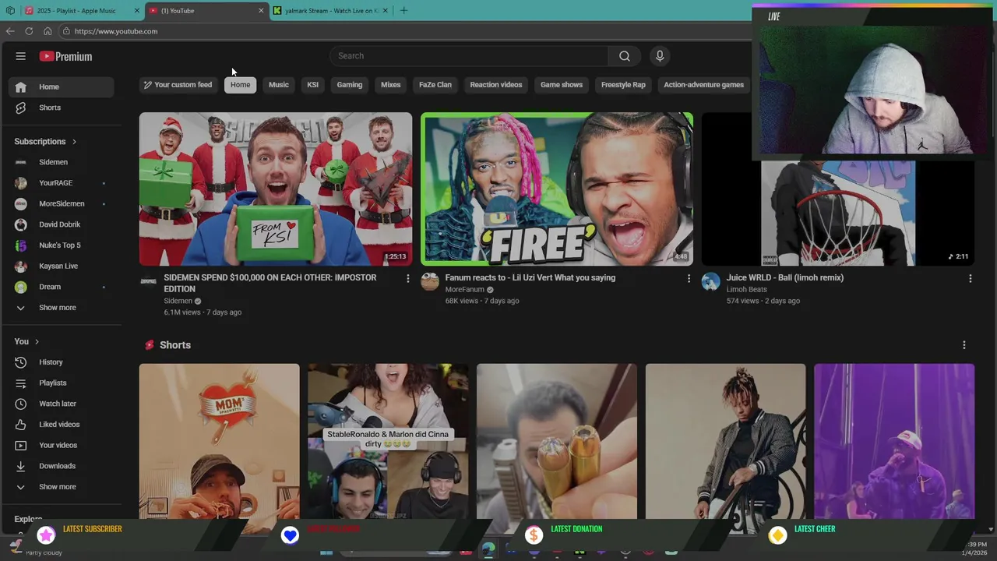997x561 pixels.
Task: Select the KSI filter chip
Action: click(312, 85)
